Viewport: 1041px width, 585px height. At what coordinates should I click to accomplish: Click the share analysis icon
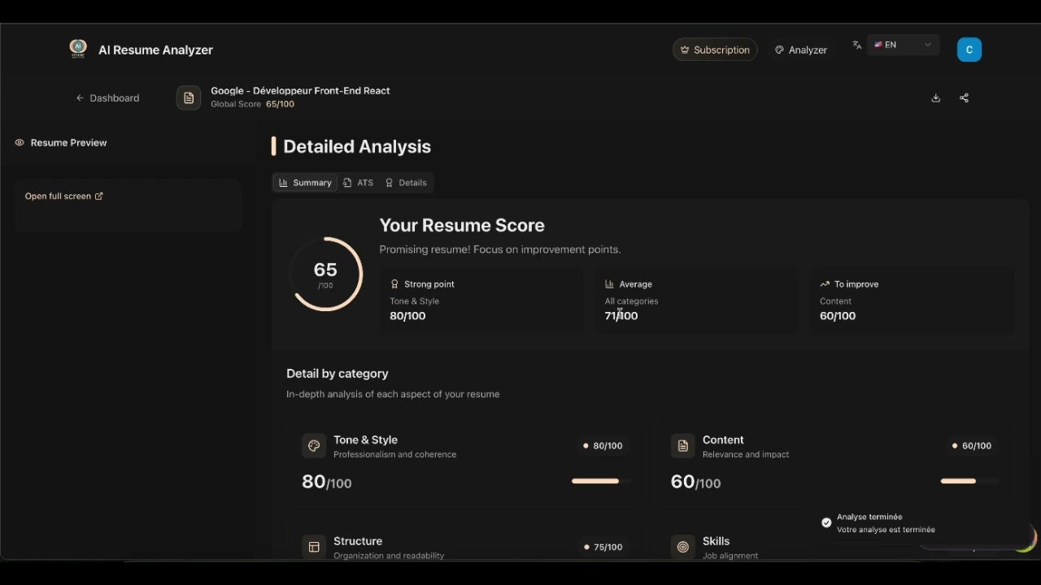(964, 97)
